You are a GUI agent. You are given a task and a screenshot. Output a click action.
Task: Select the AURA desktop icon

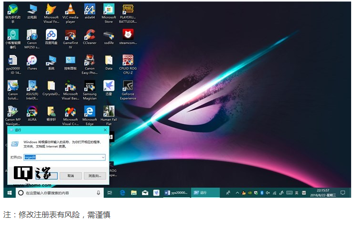[32, 114]
